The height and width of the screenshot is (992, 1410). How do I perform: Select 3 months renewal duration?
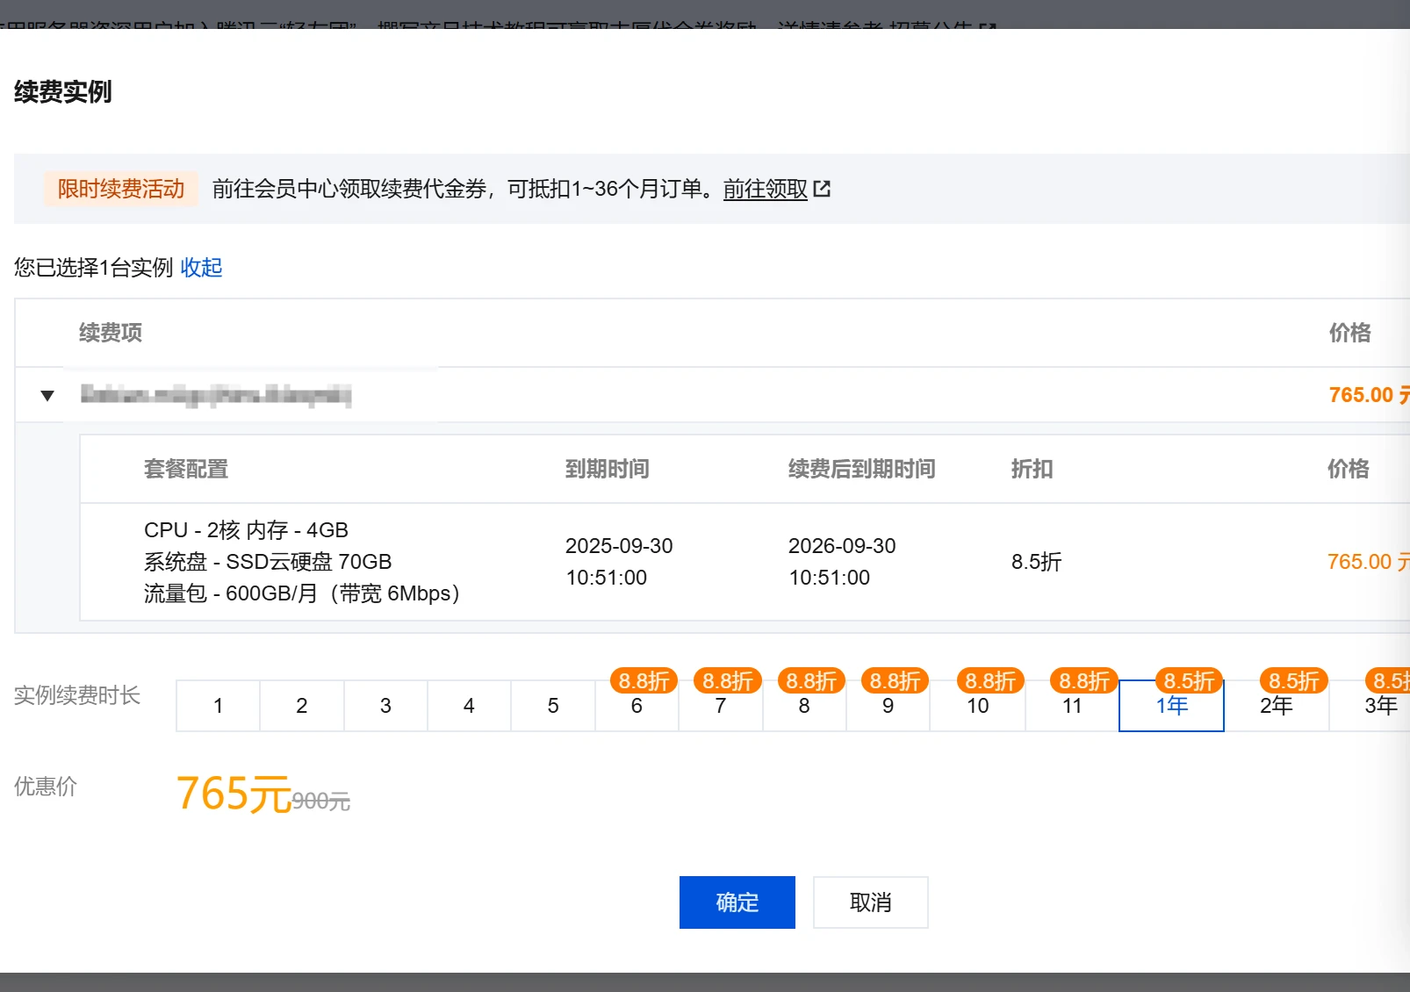point(385,706)
